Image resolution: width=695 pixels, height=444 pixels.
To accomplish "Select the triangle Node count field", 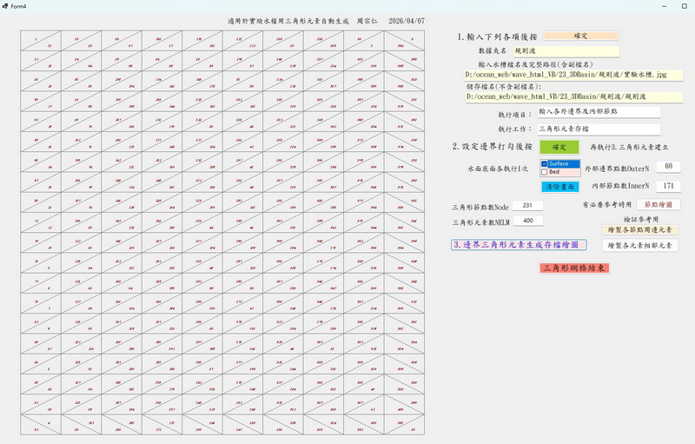I will (x=527, y=206).
